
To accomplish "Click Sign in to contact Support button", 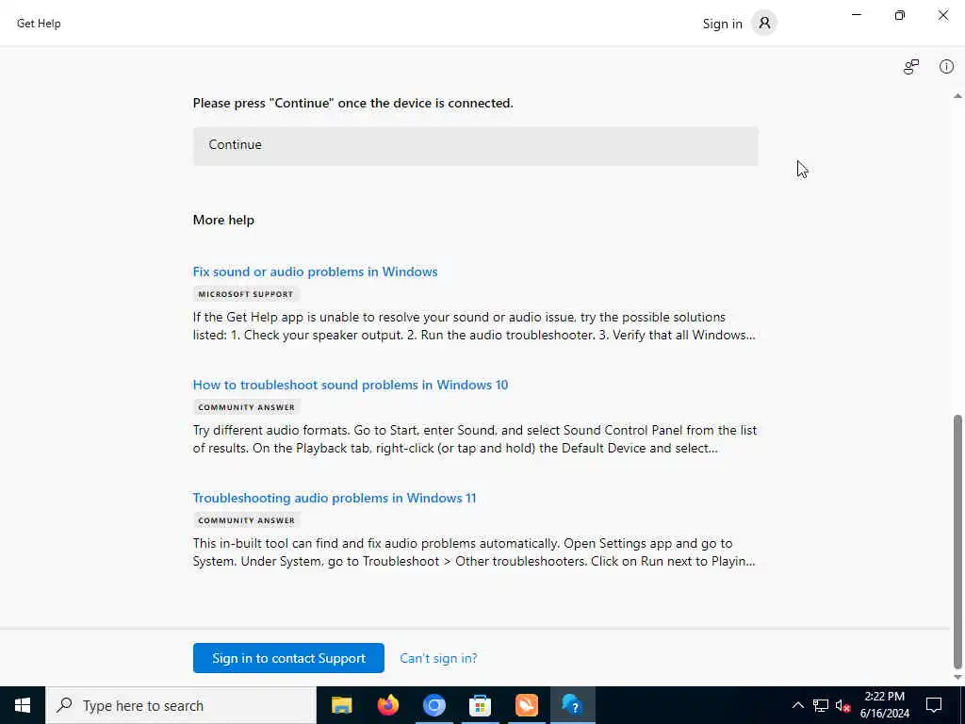I will (x=288, y=658).
